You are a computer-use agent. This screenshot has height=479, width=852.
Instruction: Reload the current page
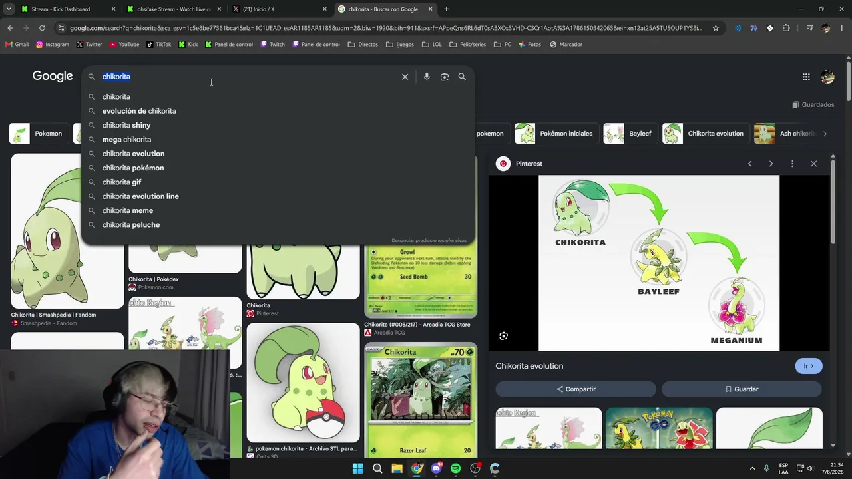click(x=42, y=28)
